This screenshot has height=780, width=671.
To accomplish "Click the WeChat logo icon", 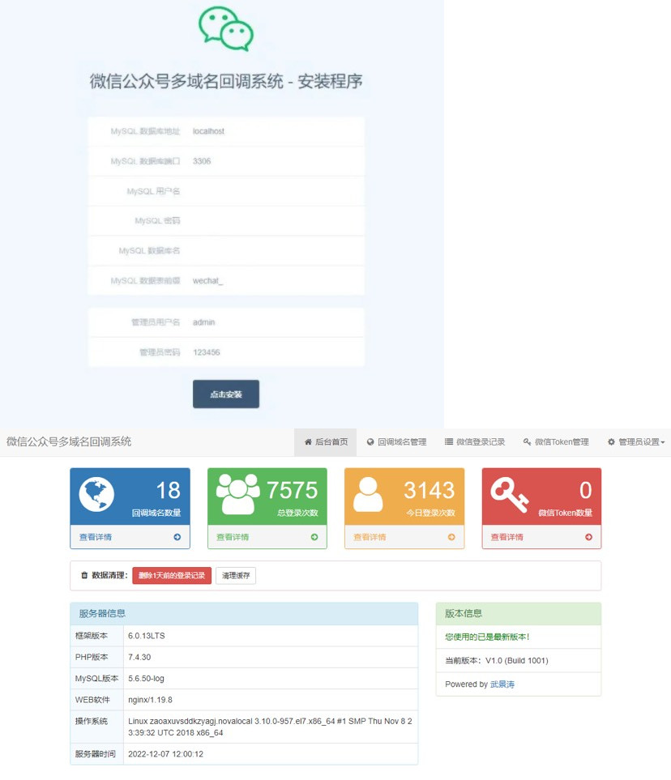I will point(226,29).
